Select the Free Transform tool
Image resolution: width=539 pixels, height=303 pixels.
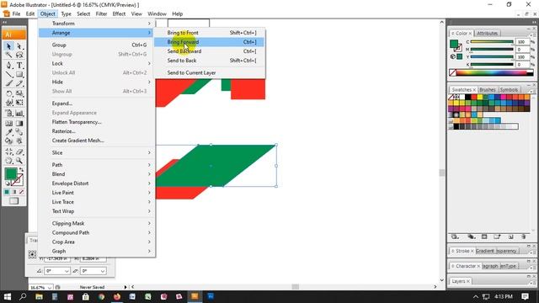[x=19, y=103]
